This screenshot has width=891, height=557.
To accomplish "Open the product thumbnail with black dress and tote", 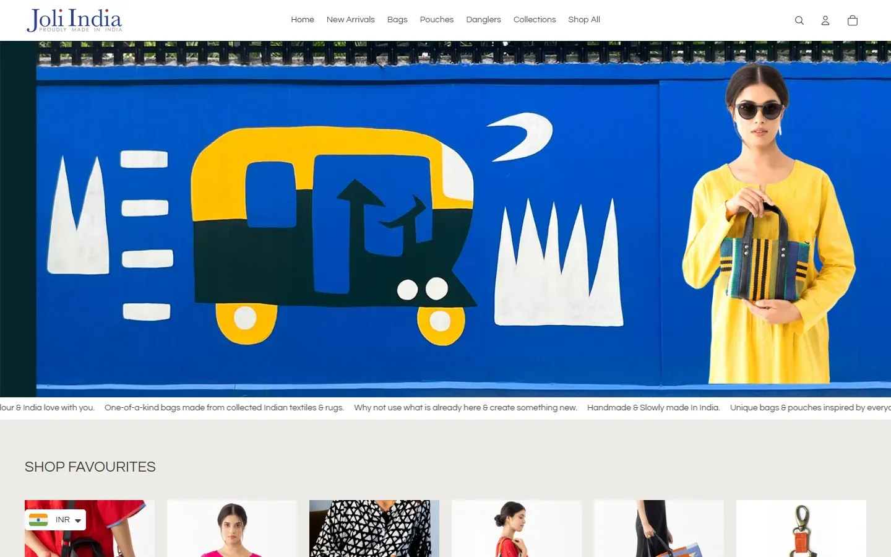I will click(659, 529).
